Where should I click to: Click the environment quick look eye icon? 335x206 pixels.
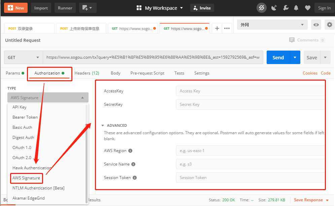click(316, 25)
